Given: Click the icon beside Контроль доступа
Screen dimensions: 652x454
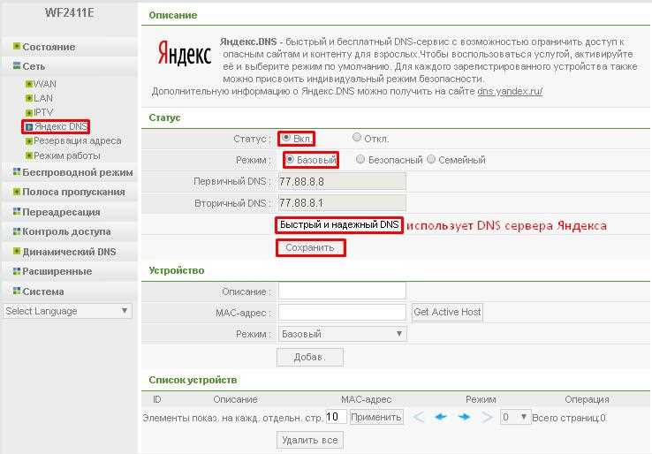Looking at the screenshot, I should [17, 231].
